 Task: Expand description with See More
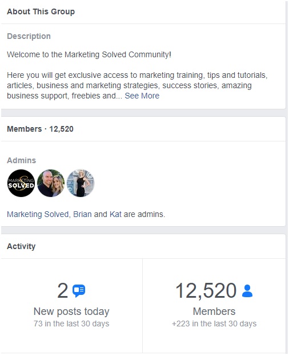tap(142, 96)
